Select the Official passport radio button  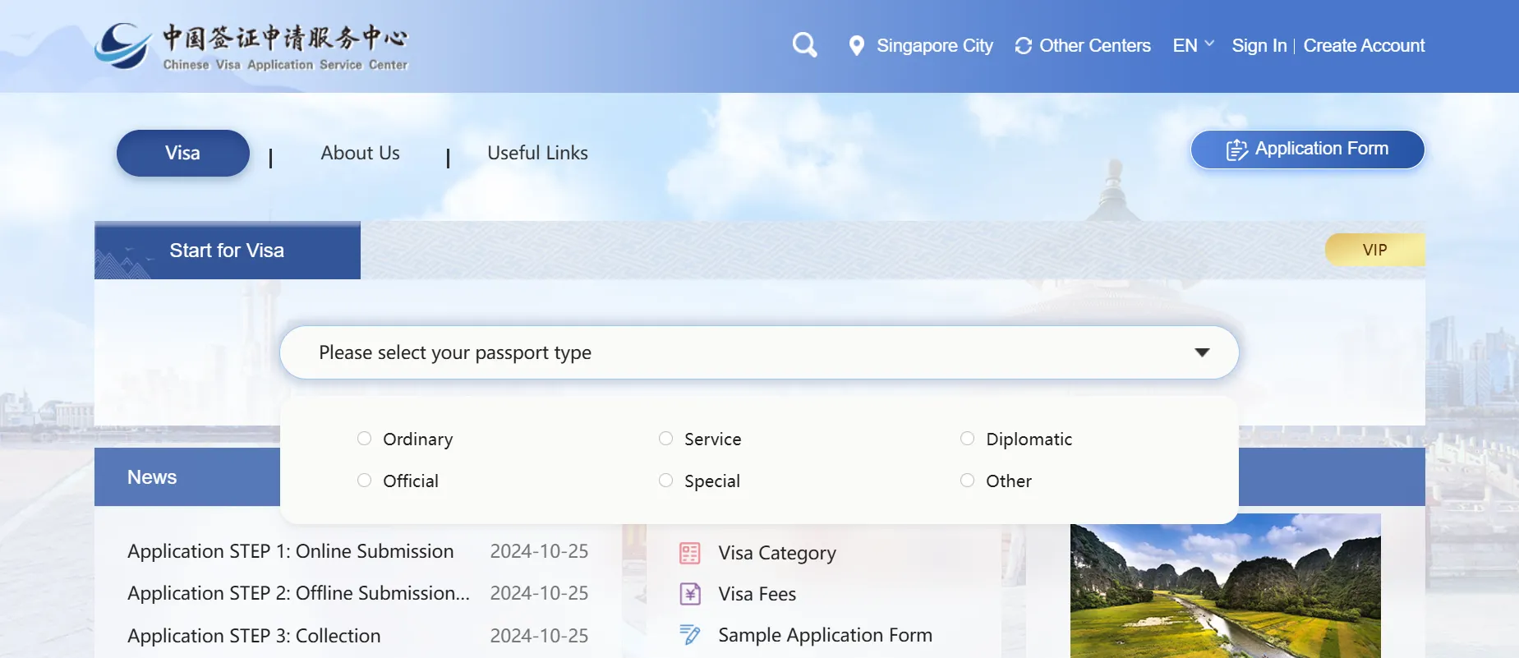pos(365,481)
